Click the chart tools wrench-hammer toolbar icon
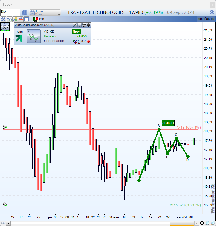Screen dimensions: 216x226 (x=3, y=19)
